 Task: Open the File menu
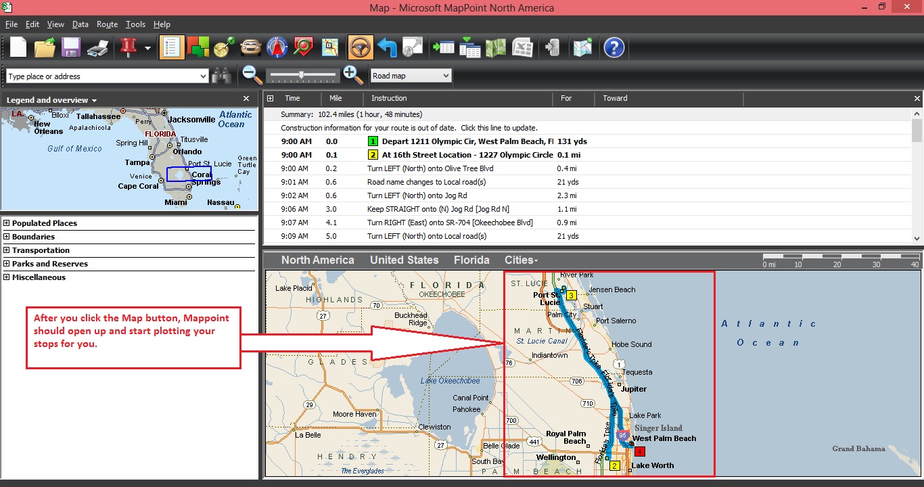[11, 24]
